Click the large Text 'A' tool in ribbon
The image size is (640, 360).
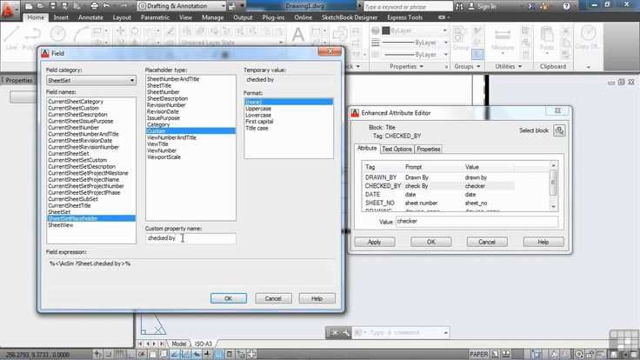point(298,34)
